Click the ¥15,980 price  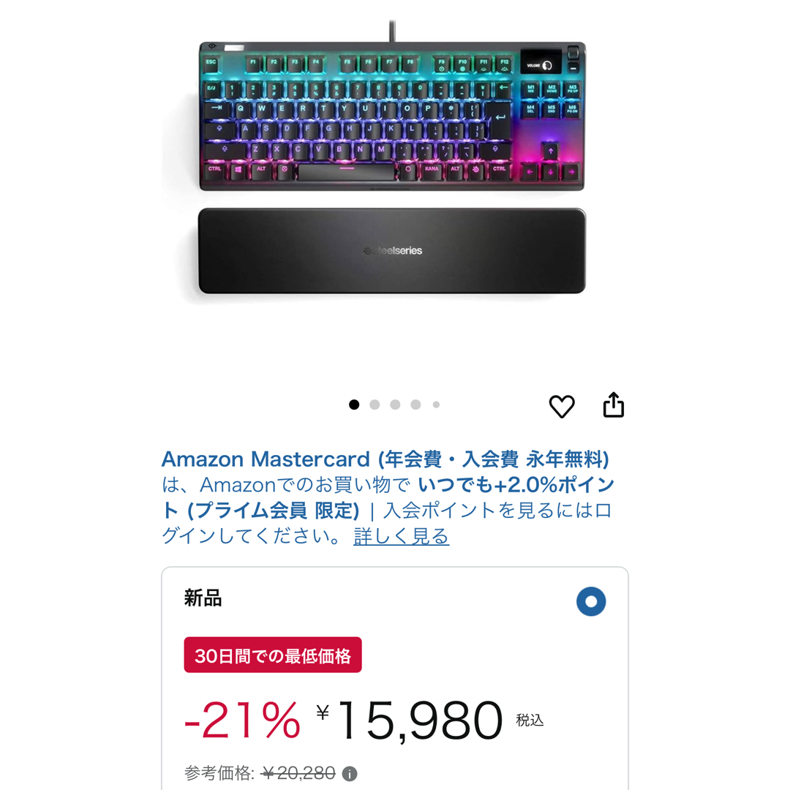410,721
